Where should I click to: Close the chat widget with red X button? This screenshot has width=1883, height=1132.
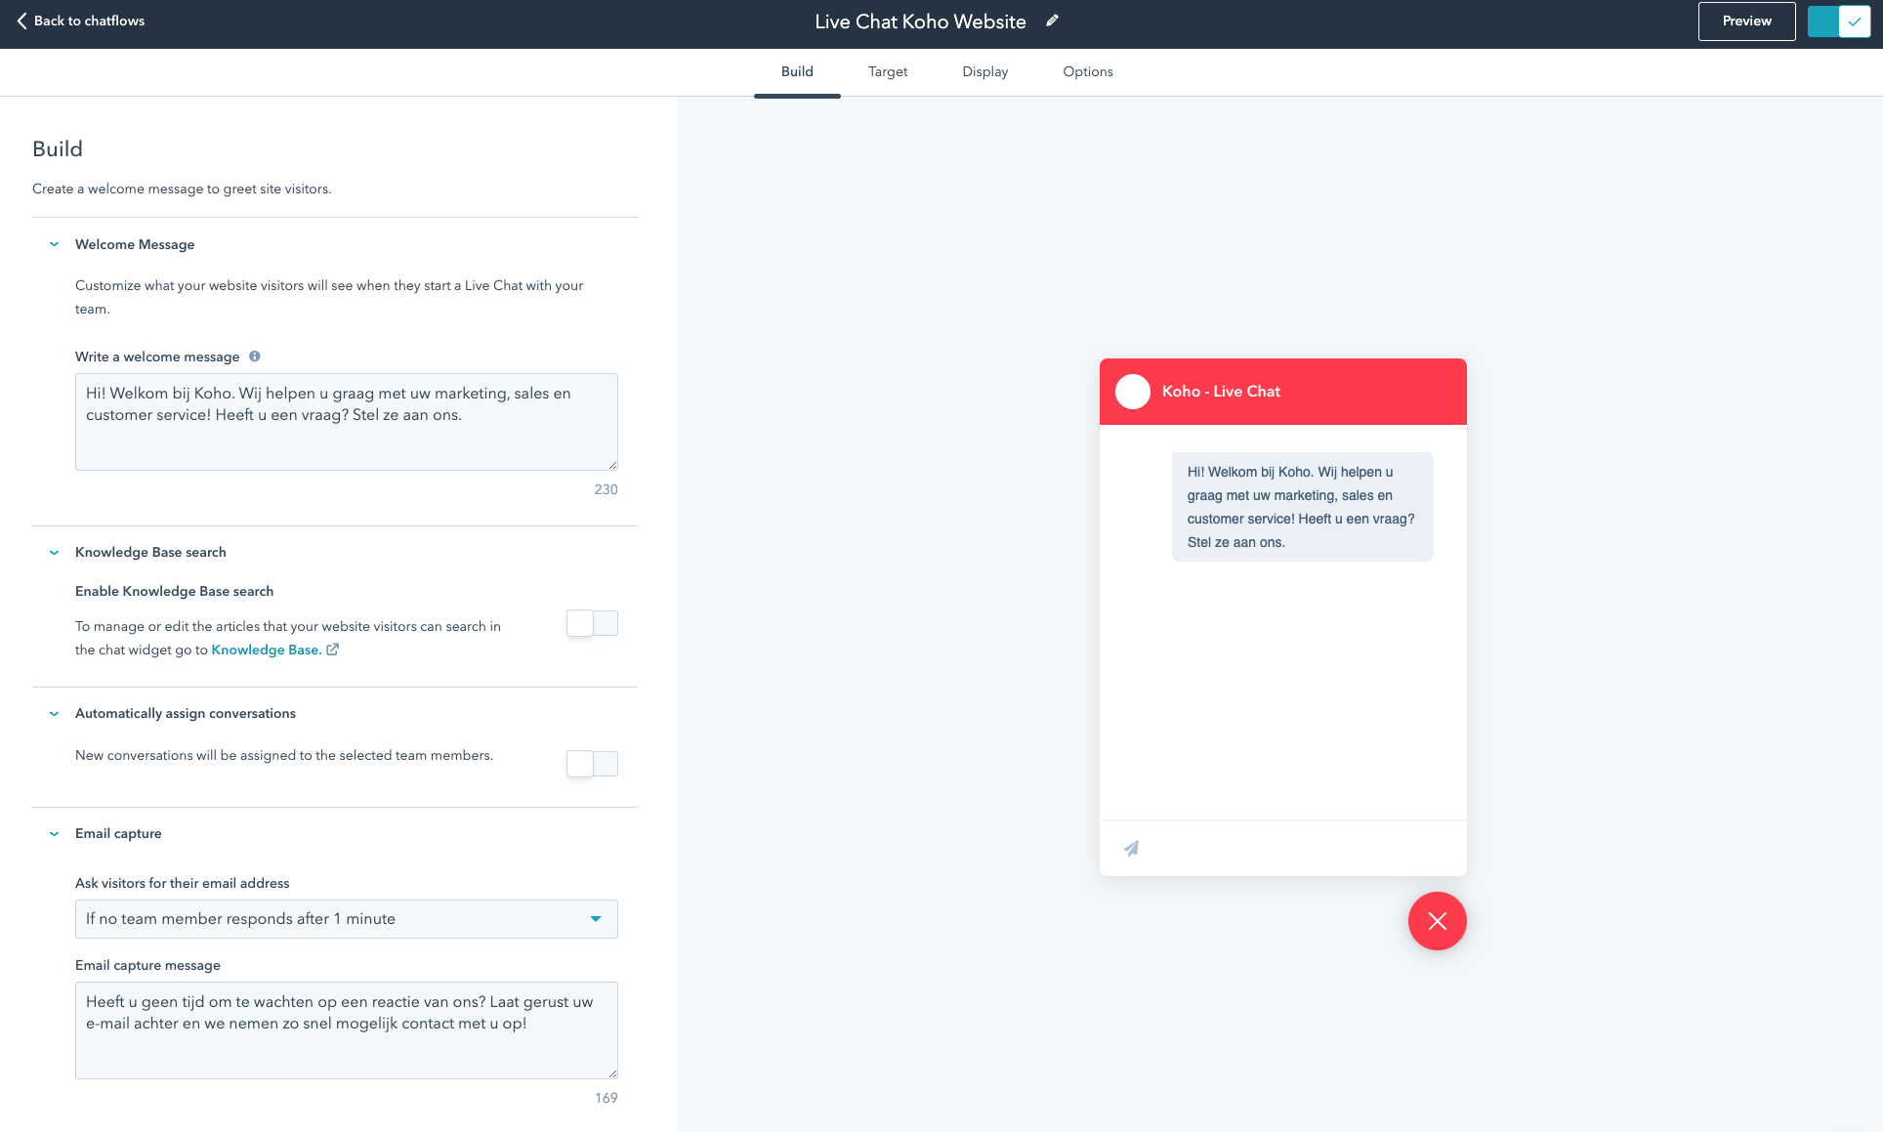click(1437, 921)
